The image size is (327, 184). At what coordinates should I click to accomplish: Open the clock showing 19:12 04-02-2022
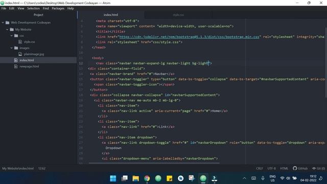[308, 178]
